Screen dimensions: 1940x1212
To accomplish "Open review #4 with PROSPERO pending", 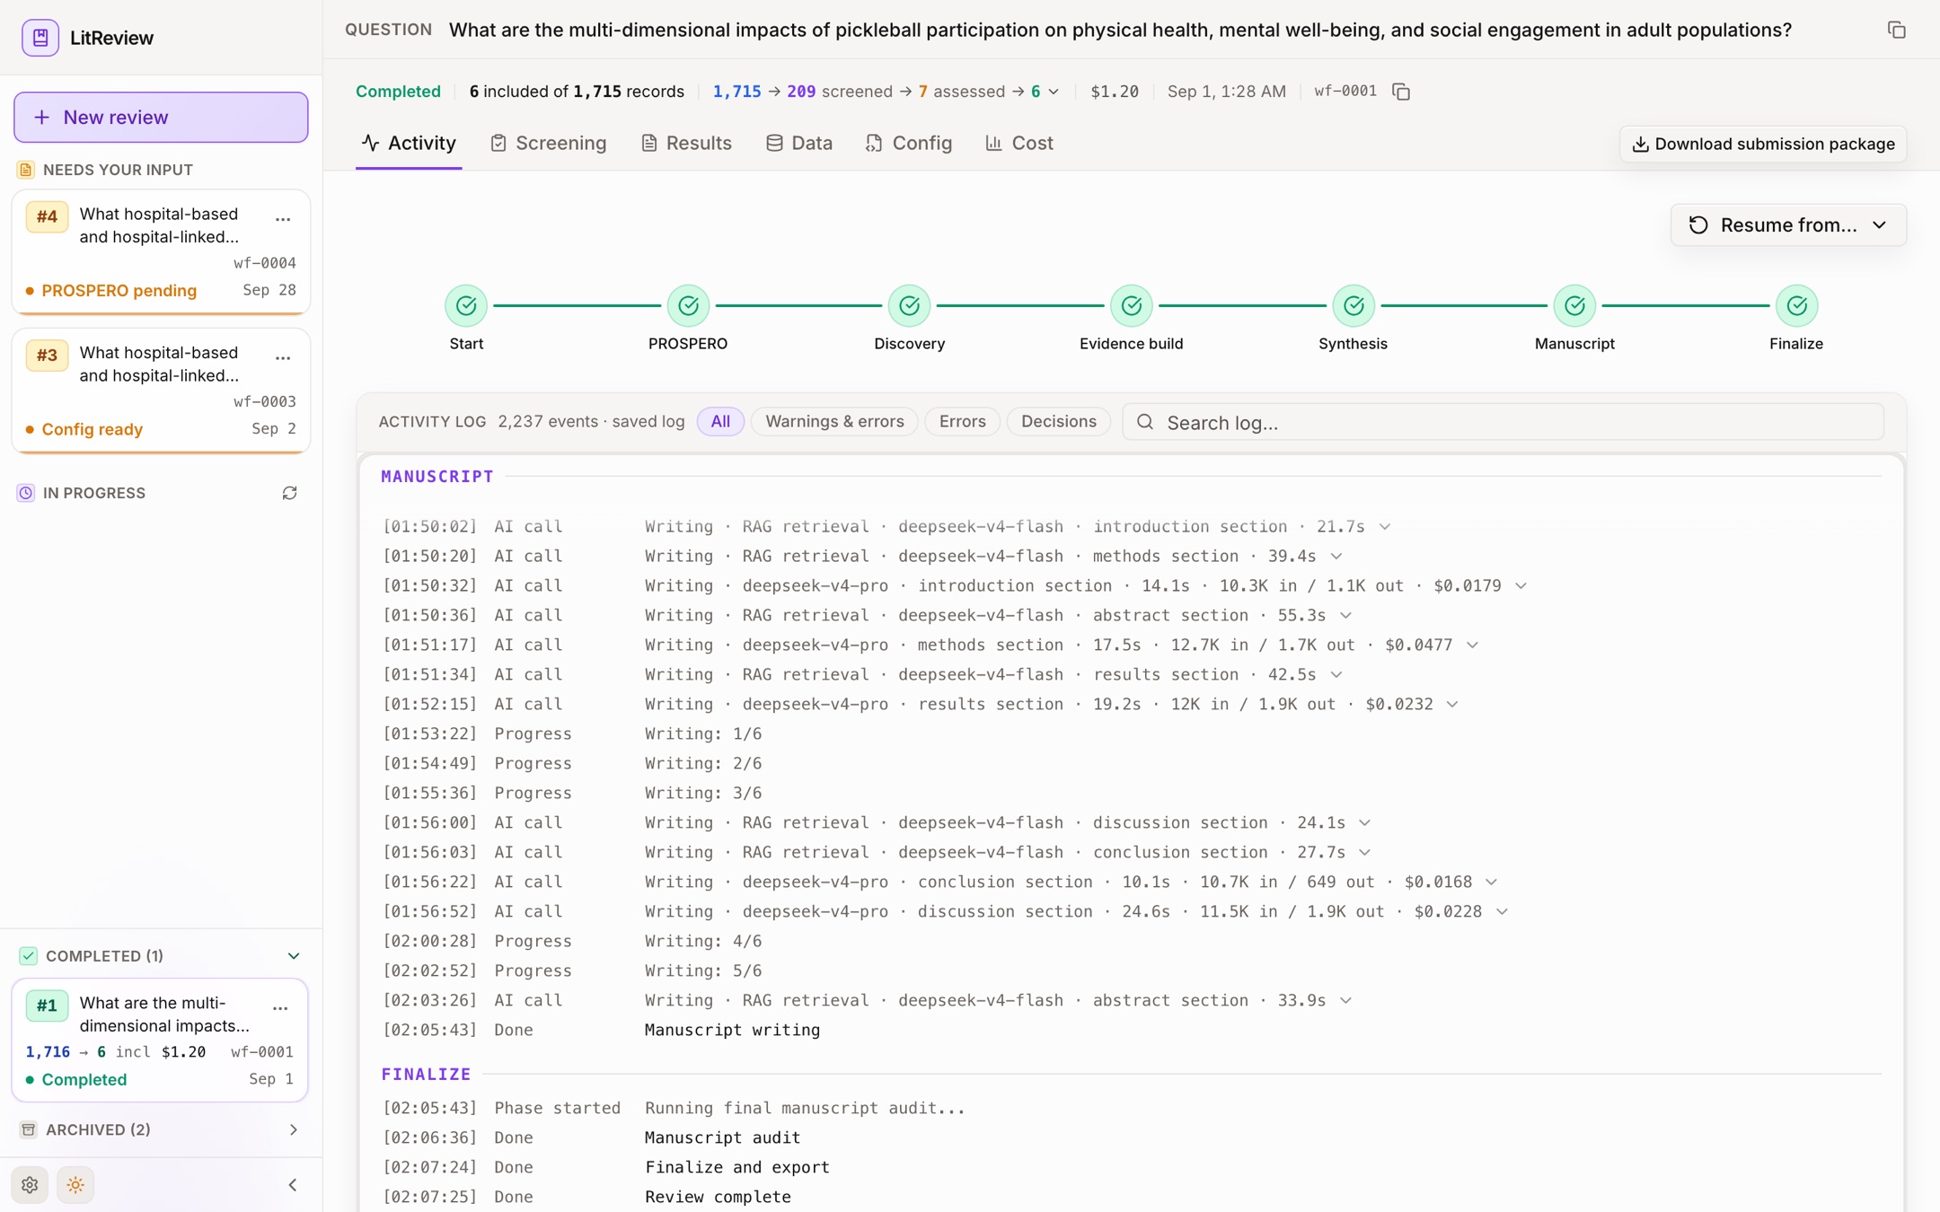I will coord(161,252).
